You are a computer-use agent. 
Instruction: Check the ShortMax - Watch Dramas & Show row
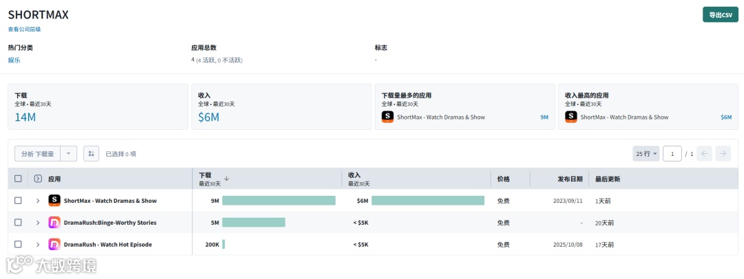pyautogui.click(x=18, y=201)
